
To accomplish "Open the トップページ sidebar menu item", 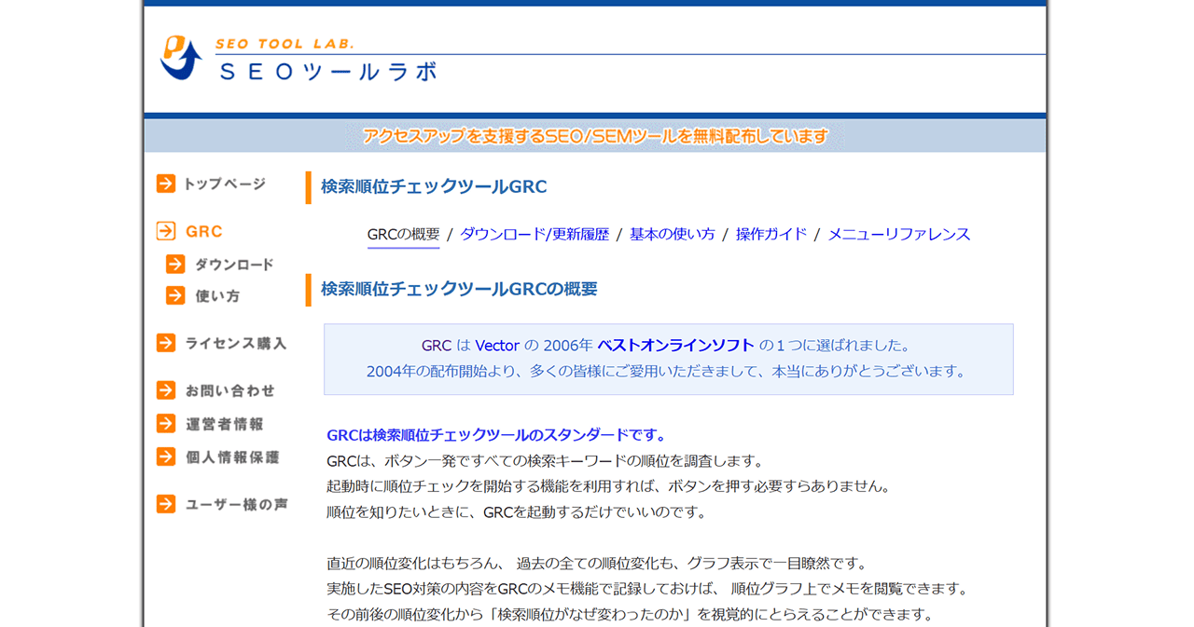I will point(224,184).
